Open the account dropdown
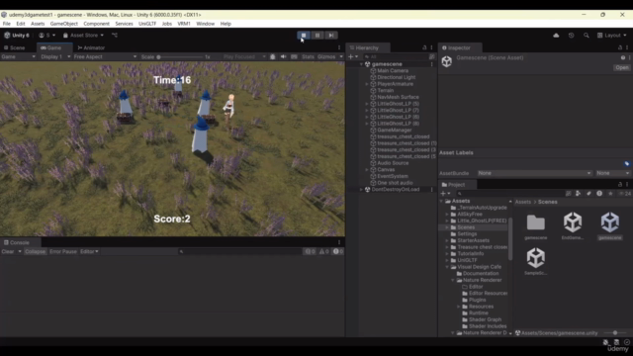Image resolution: width=633 pixels, height=356 pixels. point(47,36)
